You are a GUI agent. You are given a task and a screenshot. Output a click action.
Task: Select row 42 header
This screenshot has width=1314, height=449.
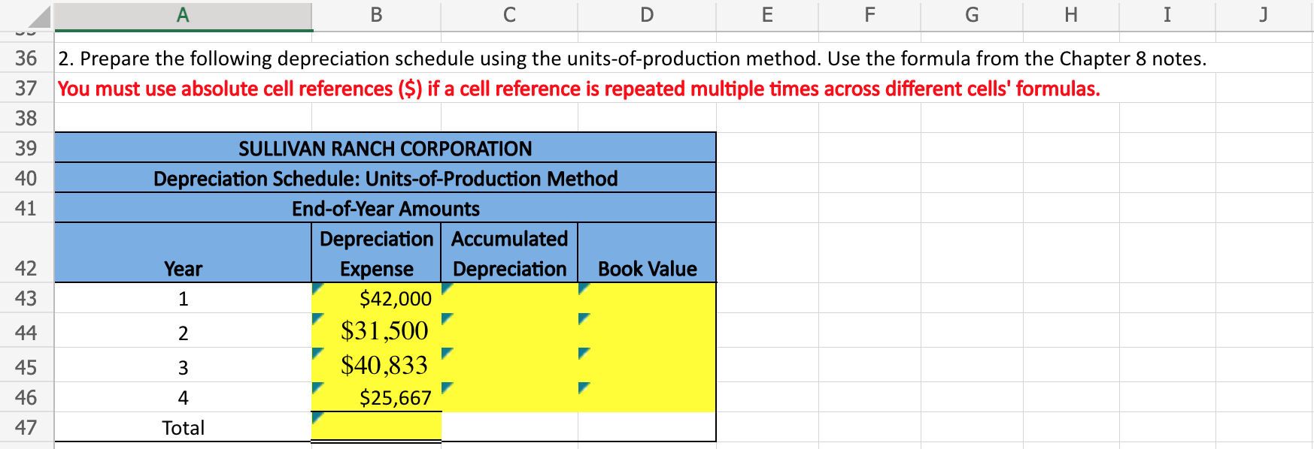pyautogui.click(x=26, y=253)
